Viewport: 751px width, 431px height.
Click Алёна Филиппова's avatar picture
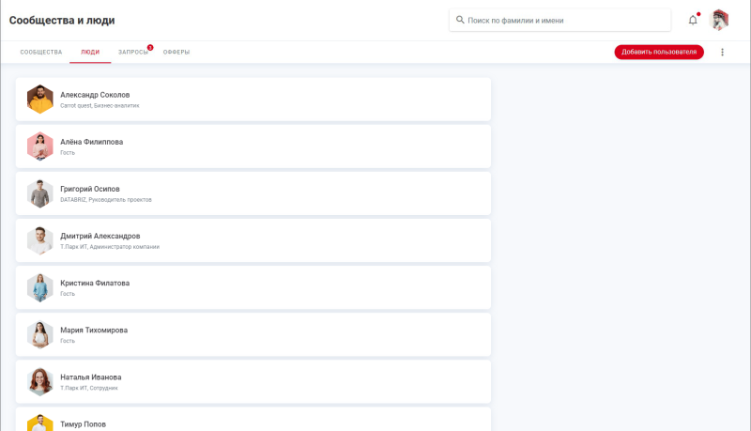[x=39, y=146]
